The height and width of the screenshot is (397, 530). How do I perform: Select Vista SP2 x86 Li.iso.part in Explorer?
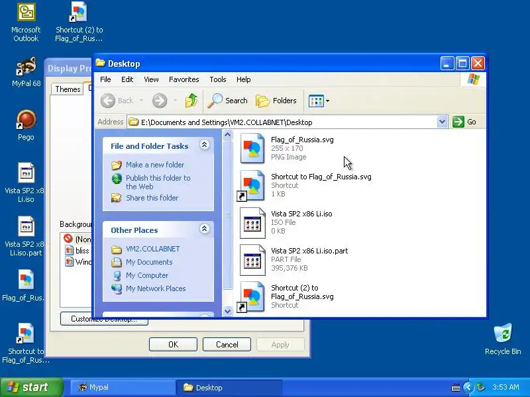tap(293, 259)
